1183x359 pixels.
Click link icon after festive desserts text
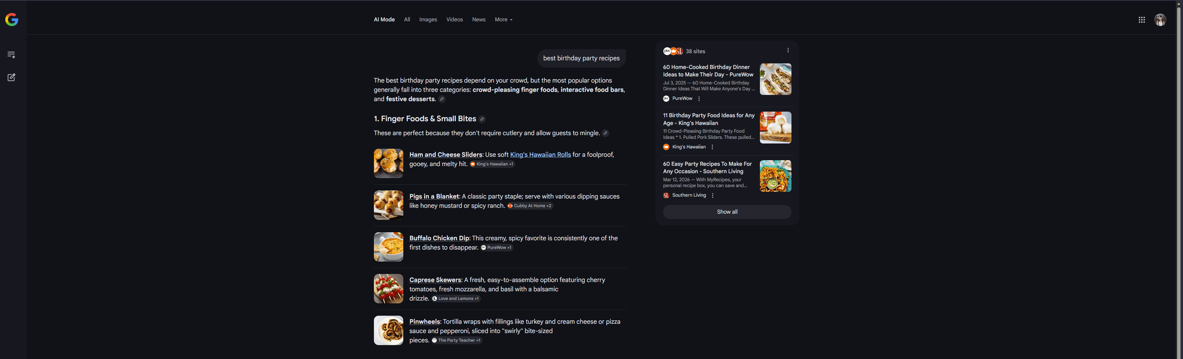[x=441, y=99]
